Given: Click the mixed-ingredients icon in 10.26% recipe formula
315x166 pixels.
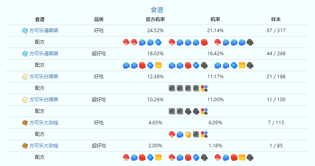Looking at the screenshot, I should click(204, 111).
